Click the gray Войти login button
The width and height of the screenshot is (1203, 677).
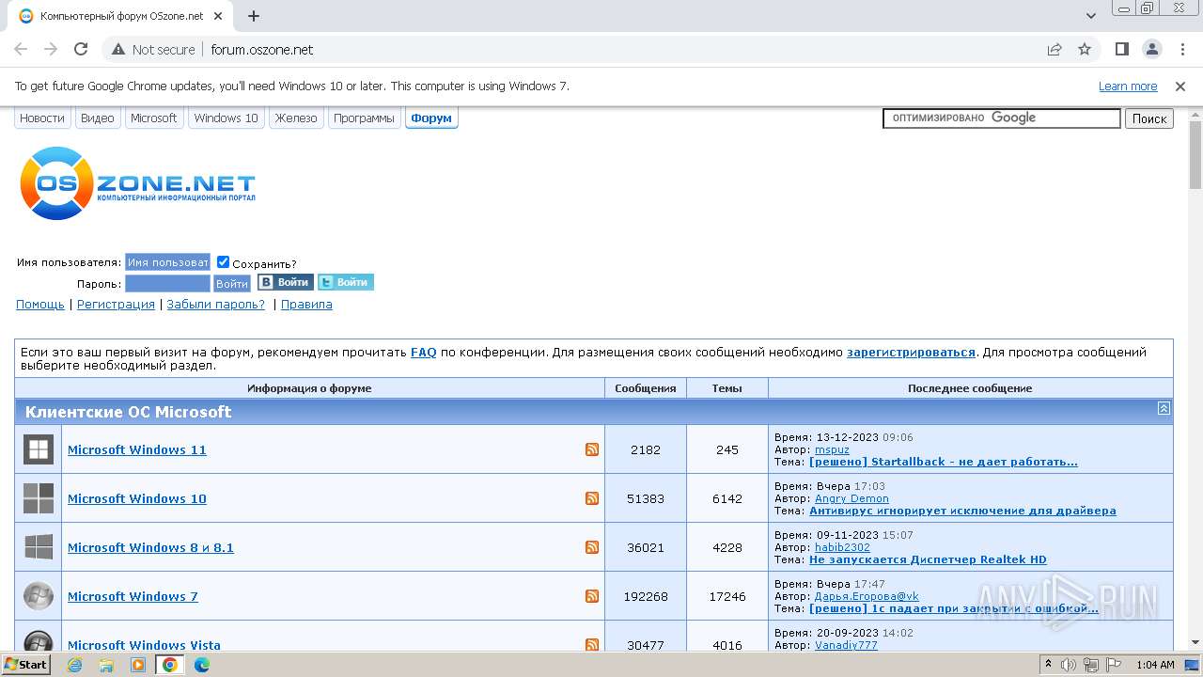click(231, 283)
